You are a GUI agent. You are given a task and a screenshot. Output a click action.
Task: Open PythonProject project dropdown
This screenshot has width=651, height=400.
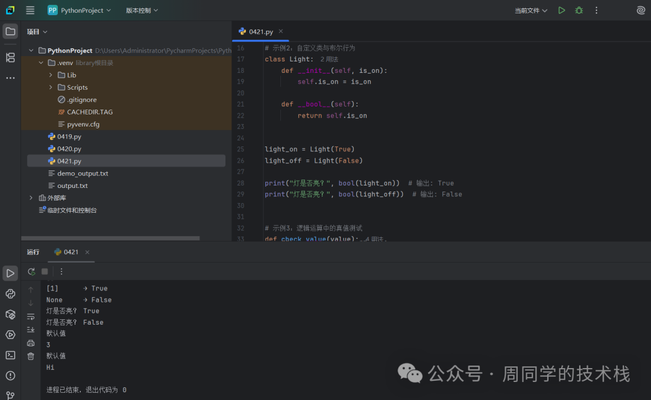(80, 10)
